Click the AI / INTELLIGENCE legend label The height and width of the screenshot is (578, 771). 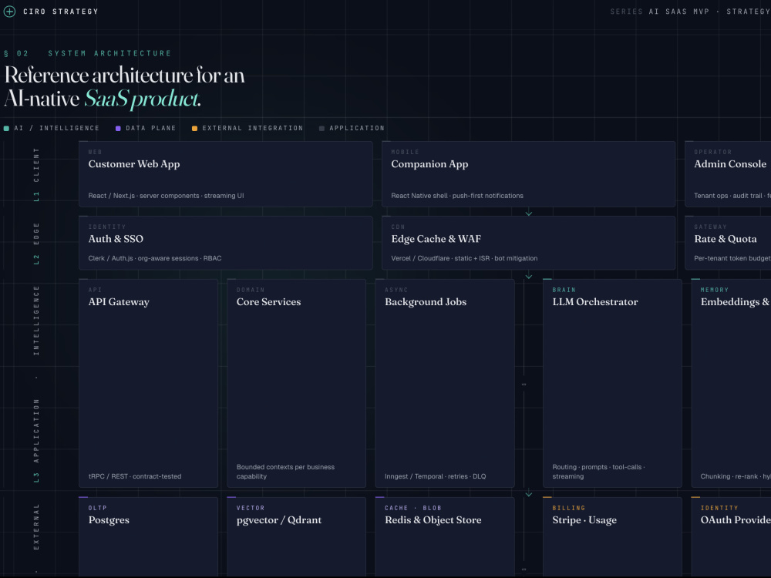click(x=56, y=128)
